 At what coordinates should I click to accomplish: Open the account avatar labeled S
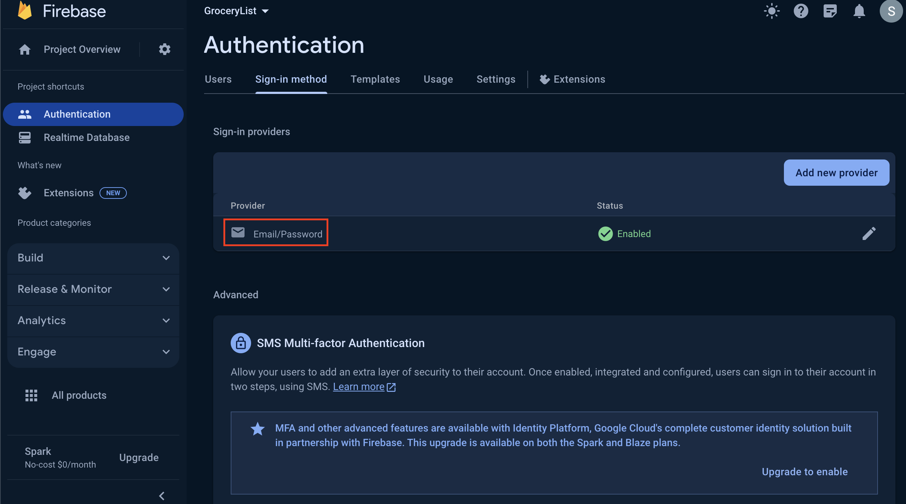pyautogui.click(x=891, y=11)
